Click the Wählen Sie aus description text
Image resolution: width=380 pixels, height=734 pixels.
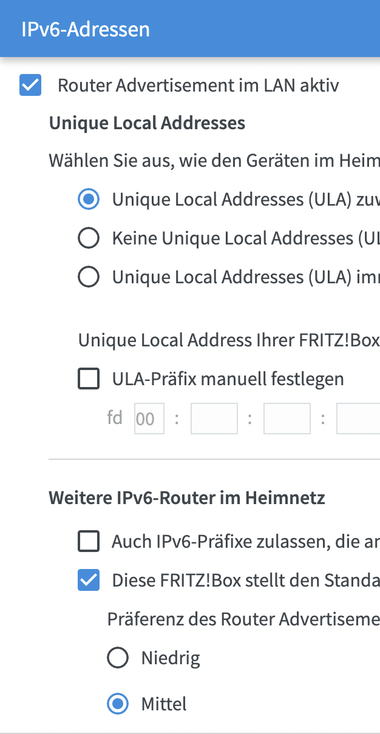214,161
